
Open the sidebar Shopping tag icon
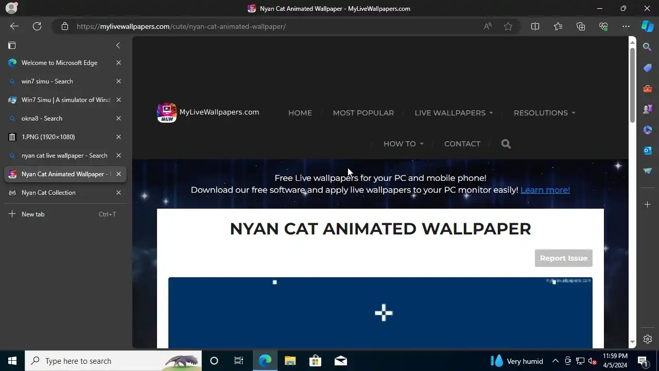click(648, 68)
